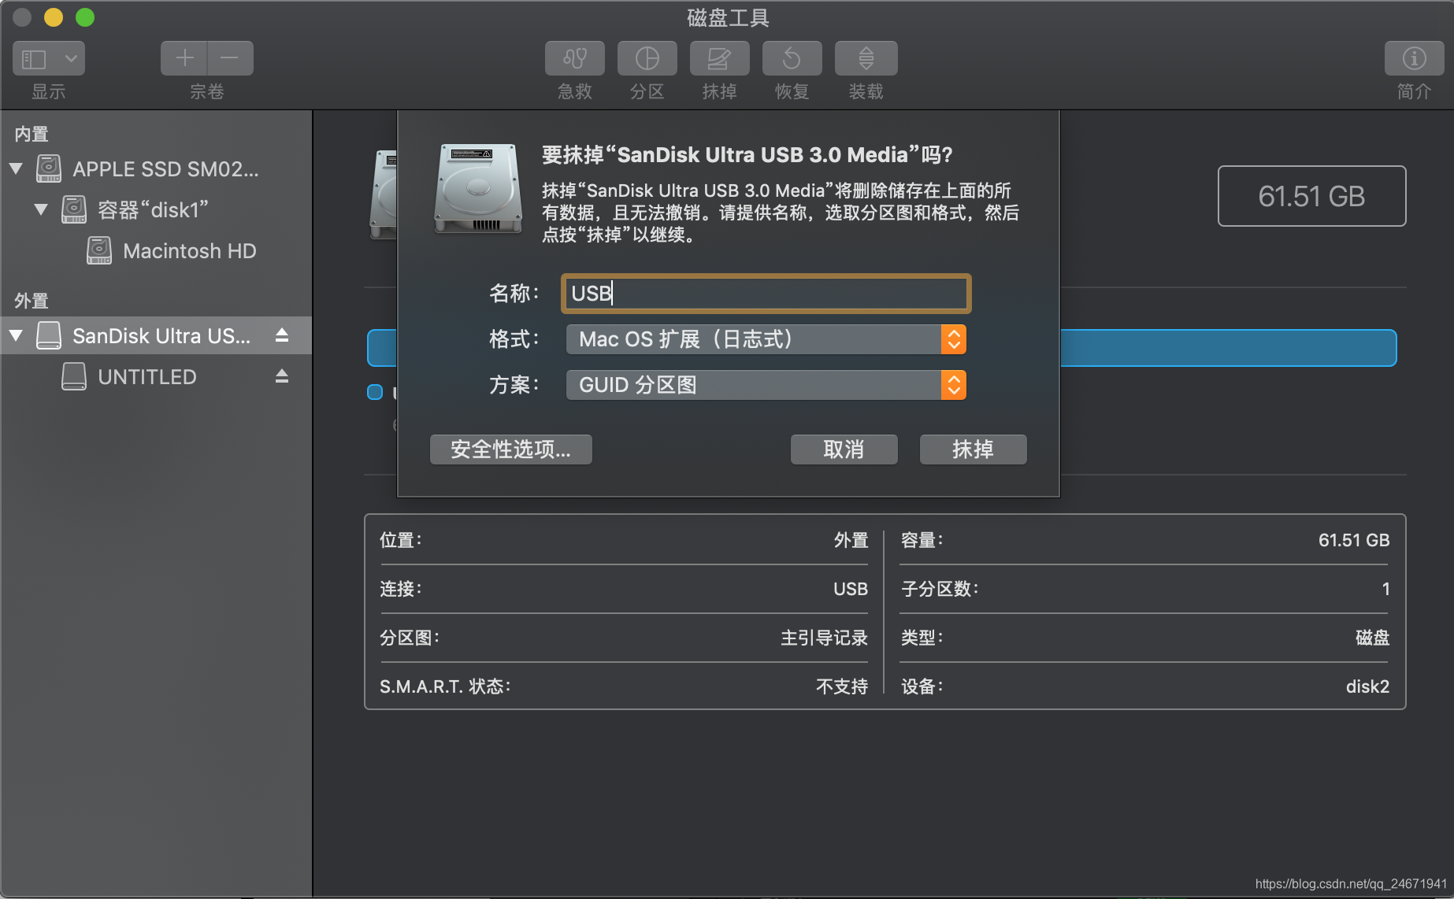Click the UNTITLED volume icon
This screenshot has width=1454, height=899.
coord(74,376)
